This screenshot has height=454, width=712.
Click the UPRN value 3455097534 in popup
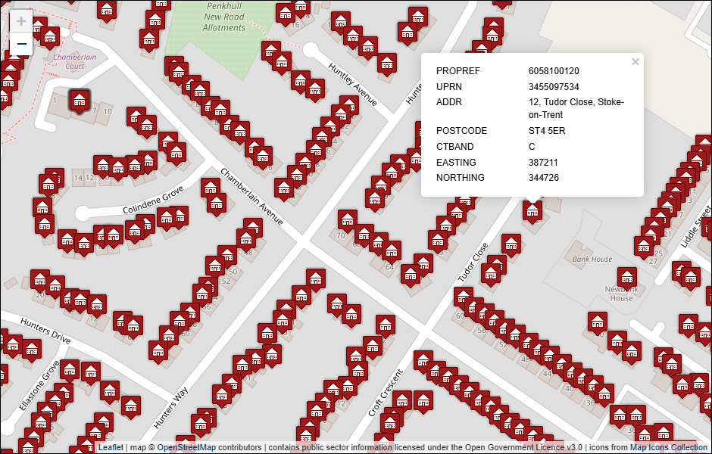(554, 87)
